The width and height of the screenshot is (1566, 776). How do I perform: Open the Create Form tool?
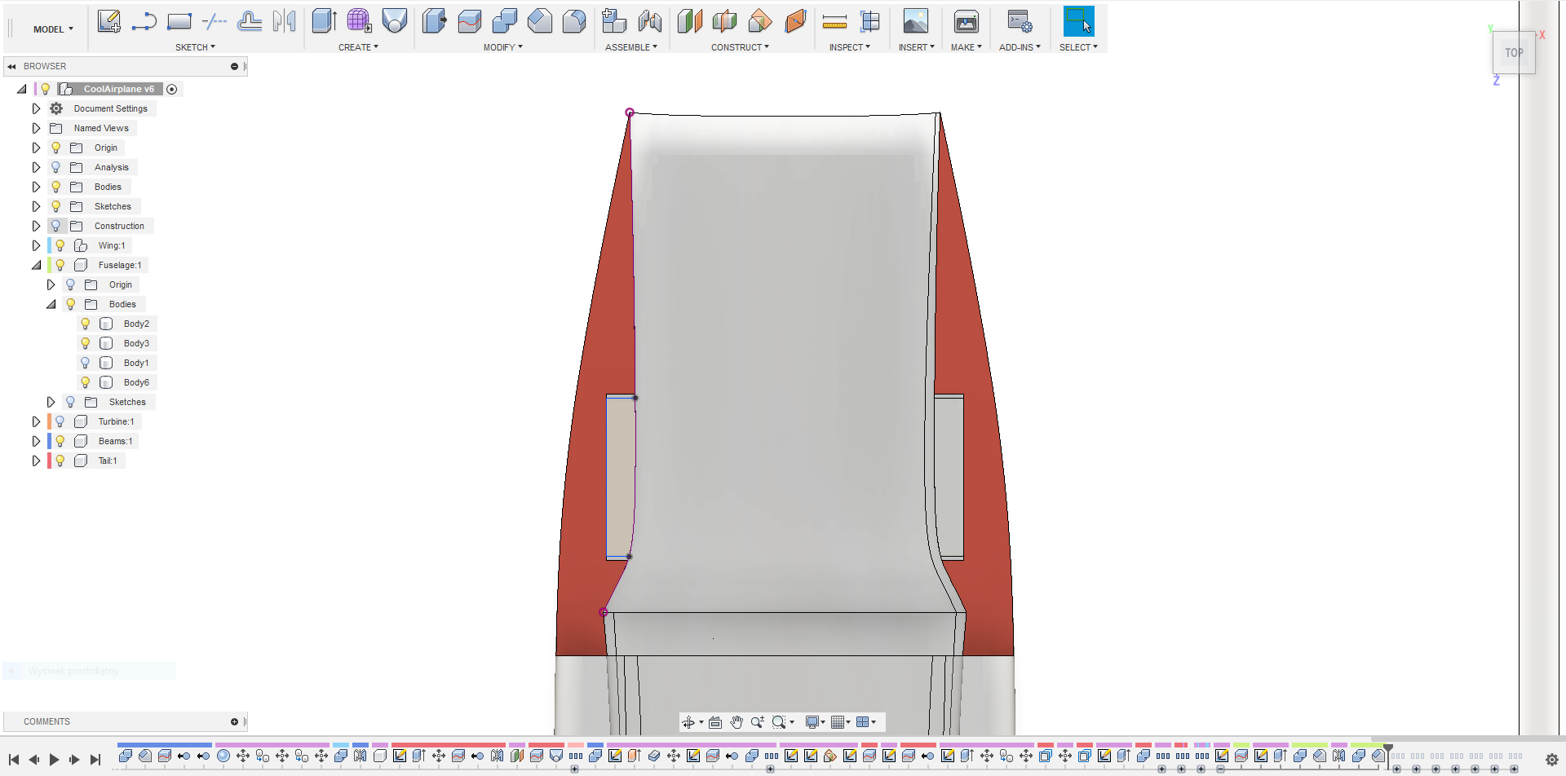coord(360,21)
